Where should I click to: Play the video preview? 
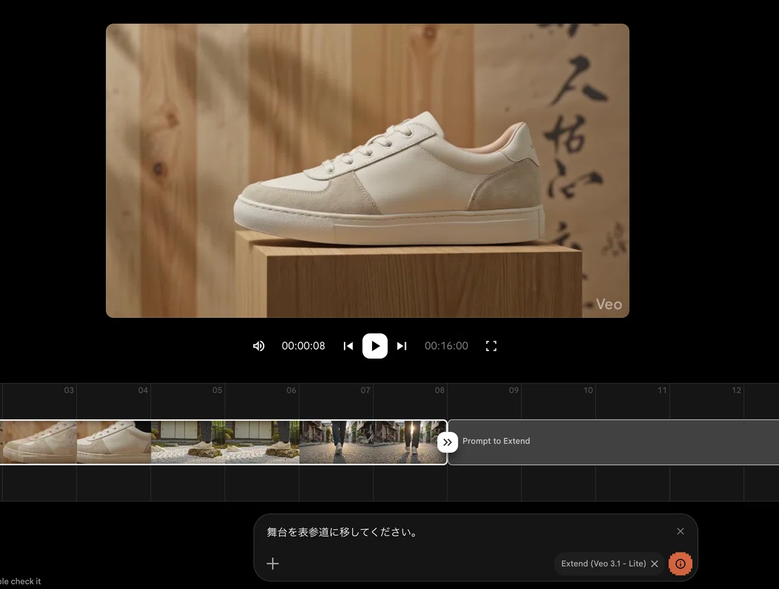(x=375, y=346)
